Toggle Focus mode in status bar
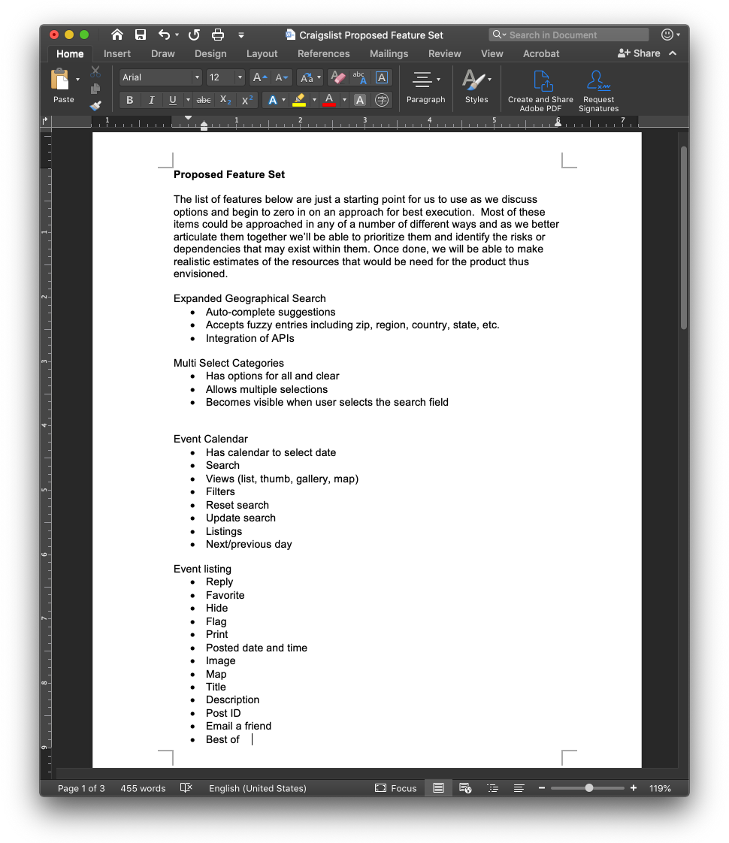Image resolution: width=729 pixels, height=843 pixels. point(395,788)
